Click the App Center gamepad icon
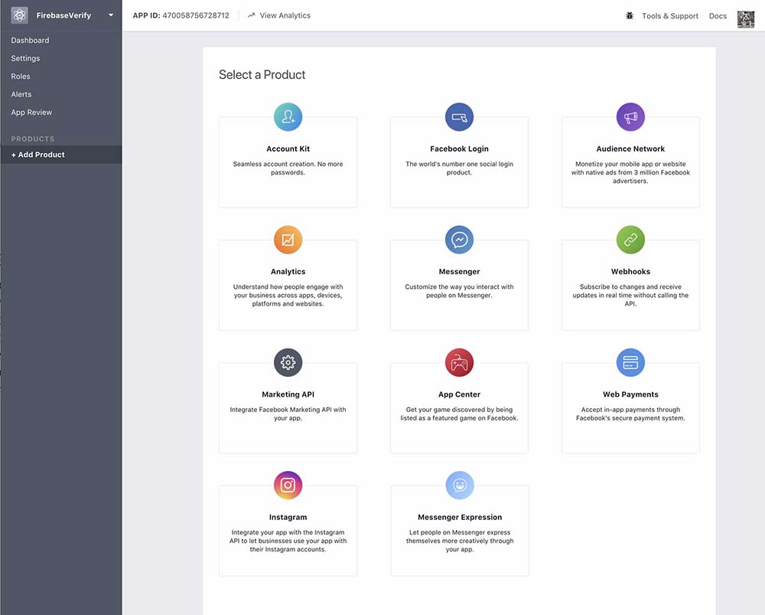The height and width of the screenshot is (615, 765). [459, 362]
